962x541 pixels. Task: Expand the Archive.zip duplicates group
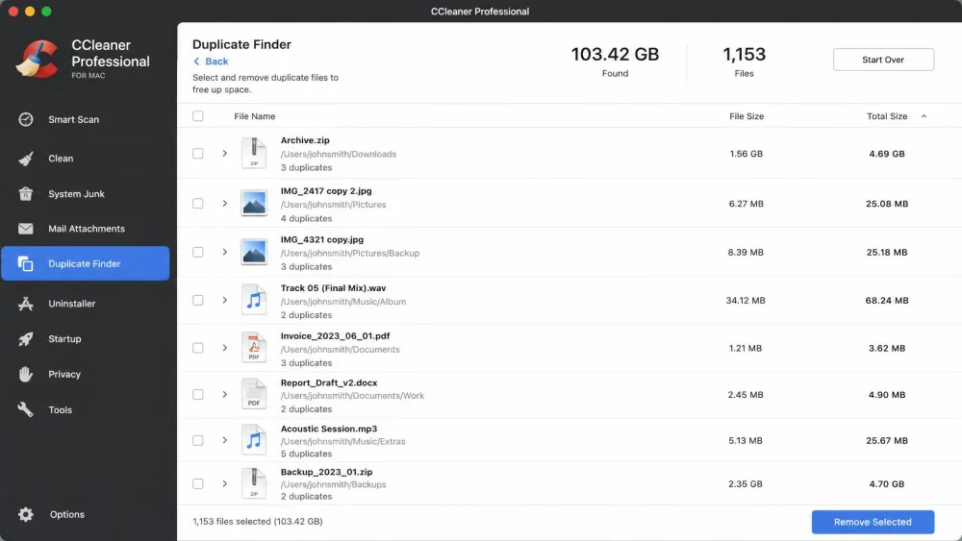click(x=224, y=153)
